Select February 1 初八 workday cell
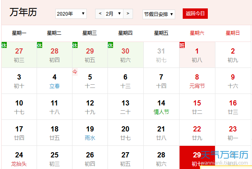 click(197, 55)
